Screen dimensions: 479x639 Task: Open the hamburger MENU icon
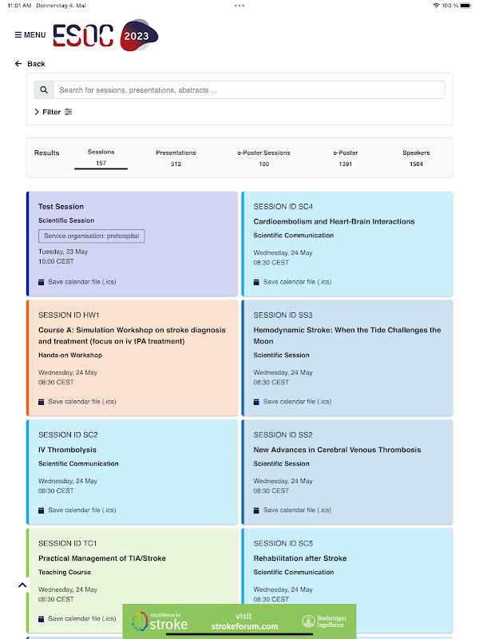click(x=18, y=35)
